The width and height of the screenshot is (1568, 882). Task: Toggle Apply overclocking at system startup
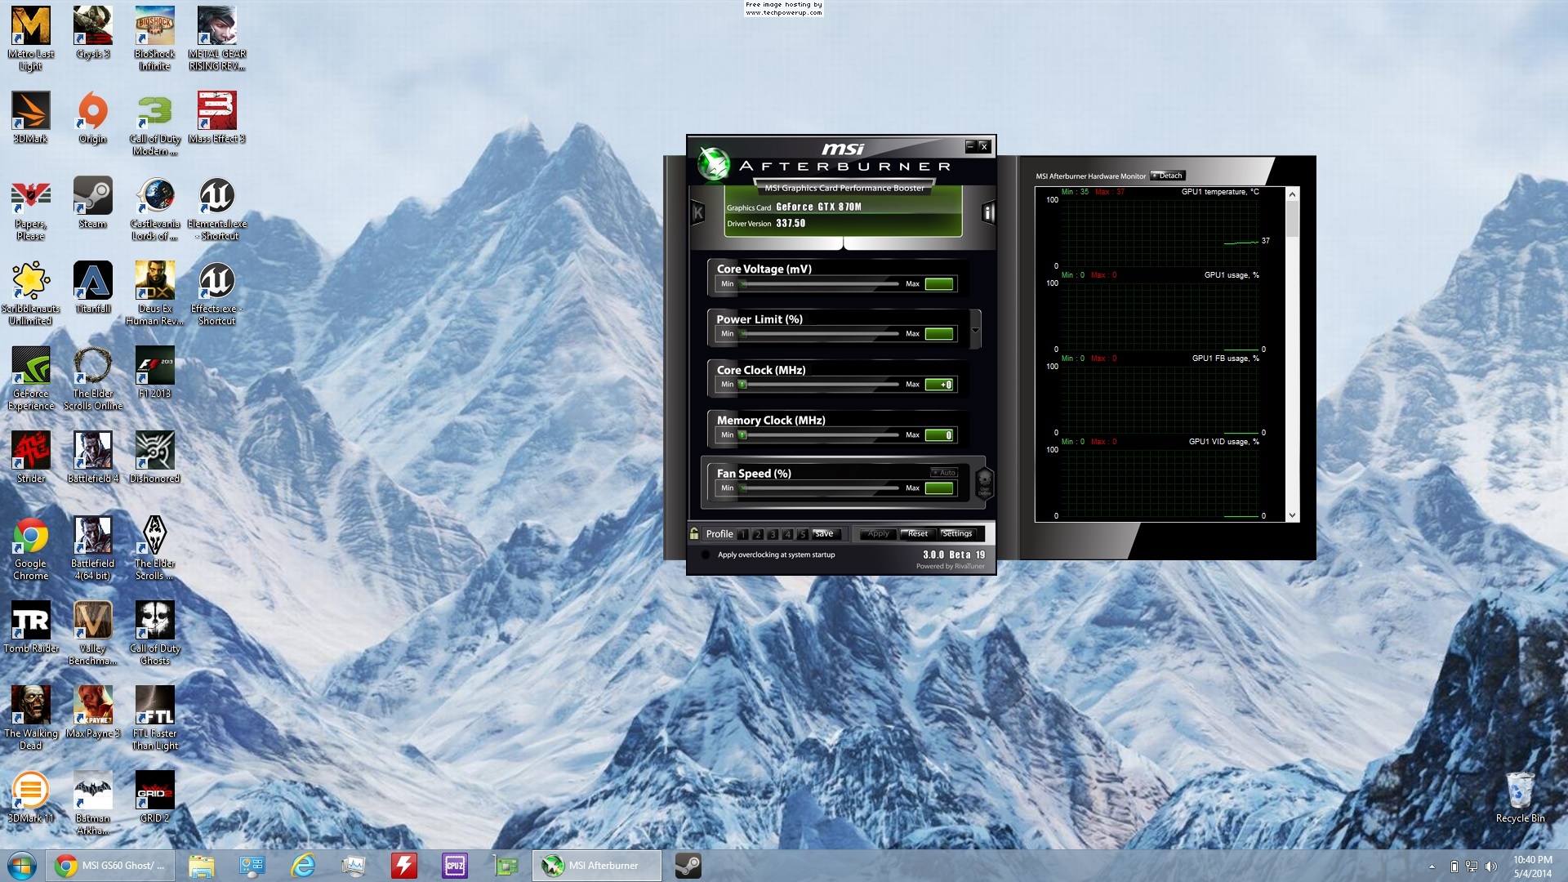(x=706, y=555)
